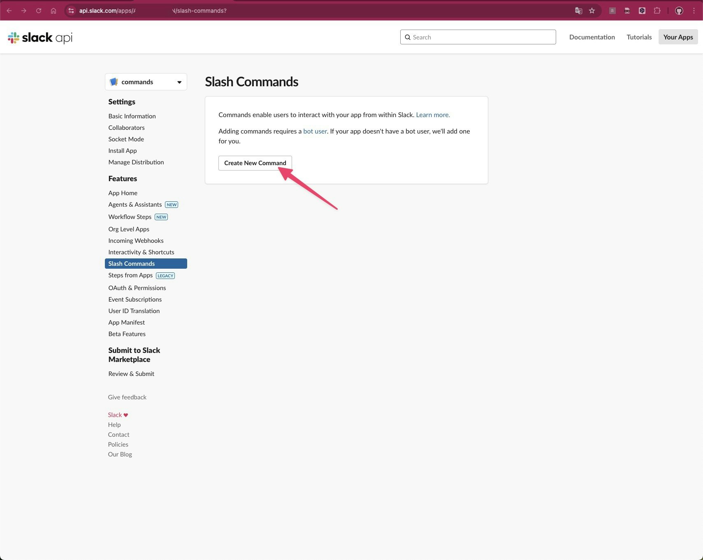Click the search magnifier icon
Viewport: 703px width, 560px height.
tap(408, 37)
